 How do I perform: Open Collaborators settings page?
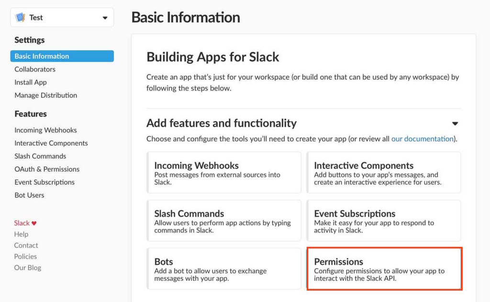(35, 69)
